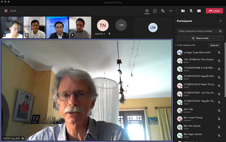Click the Microsoft Teams window title
226x142 pixels.
click(x=113, y=3)
